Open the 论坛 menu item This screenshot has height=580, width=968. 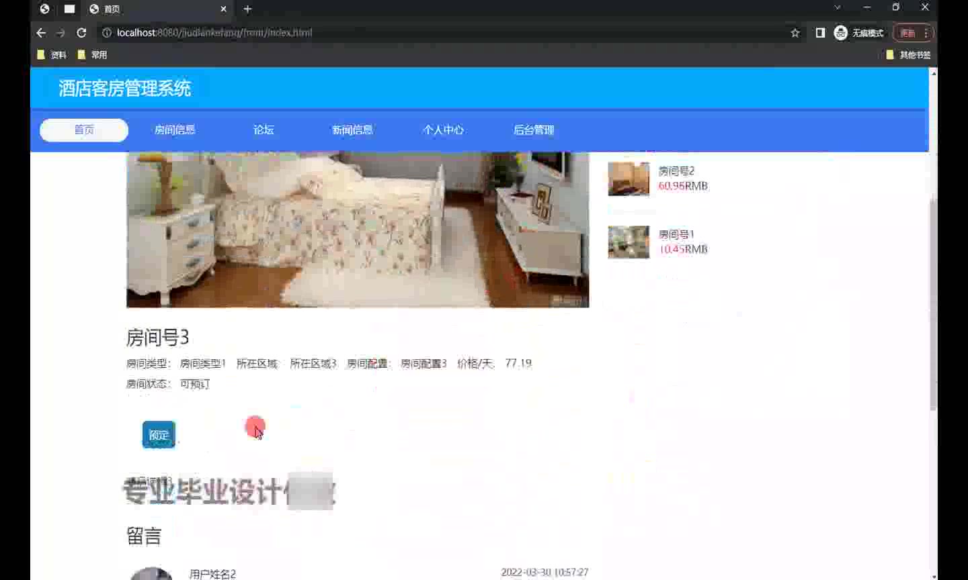(x=264, y=130)
